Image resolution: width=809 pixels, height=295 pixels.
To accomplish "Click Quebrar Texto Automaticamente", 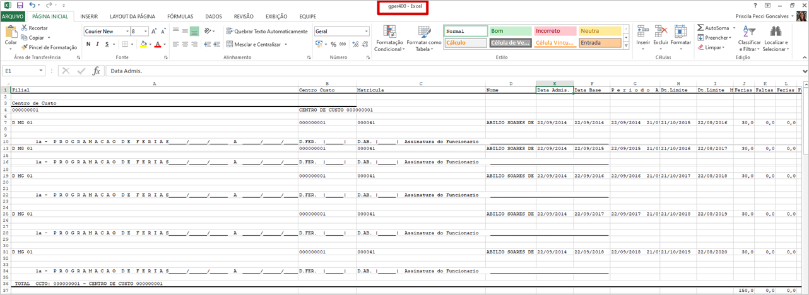I will pyautogui.click(x=266, y=31).
